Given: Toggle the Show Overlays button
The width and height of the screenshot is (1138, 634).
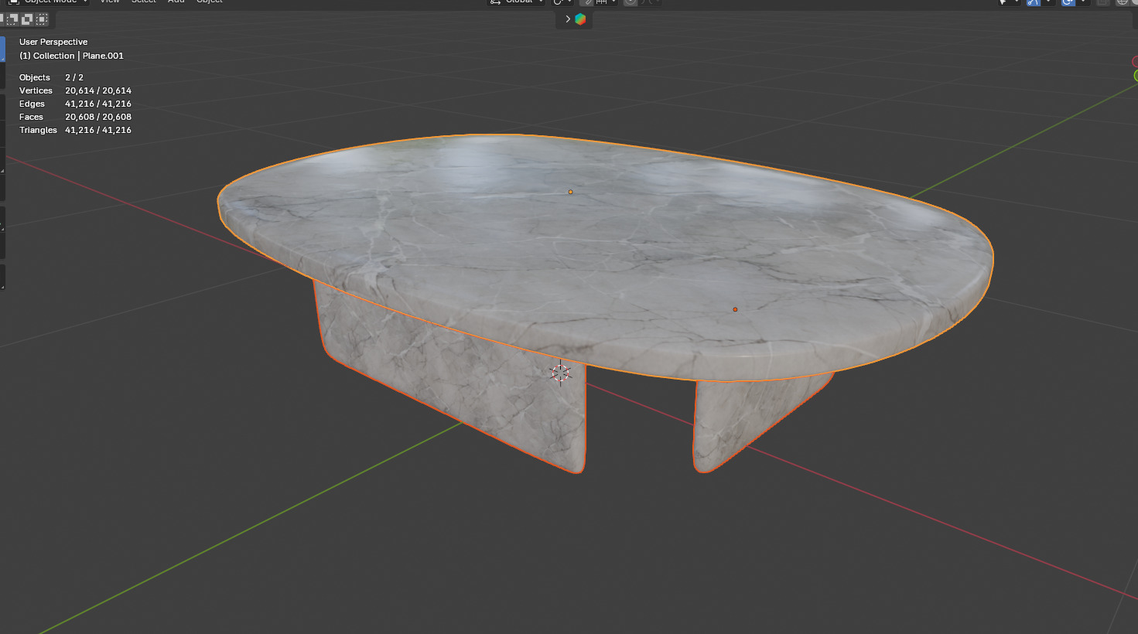Looking at the screenshot, I should pos(1068,2).
